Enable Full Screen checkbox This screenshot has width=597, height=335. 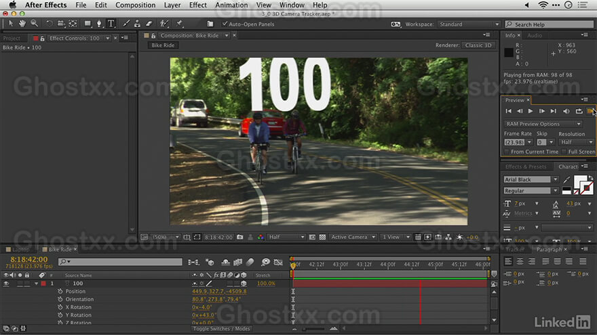click(x=564, y=152)
